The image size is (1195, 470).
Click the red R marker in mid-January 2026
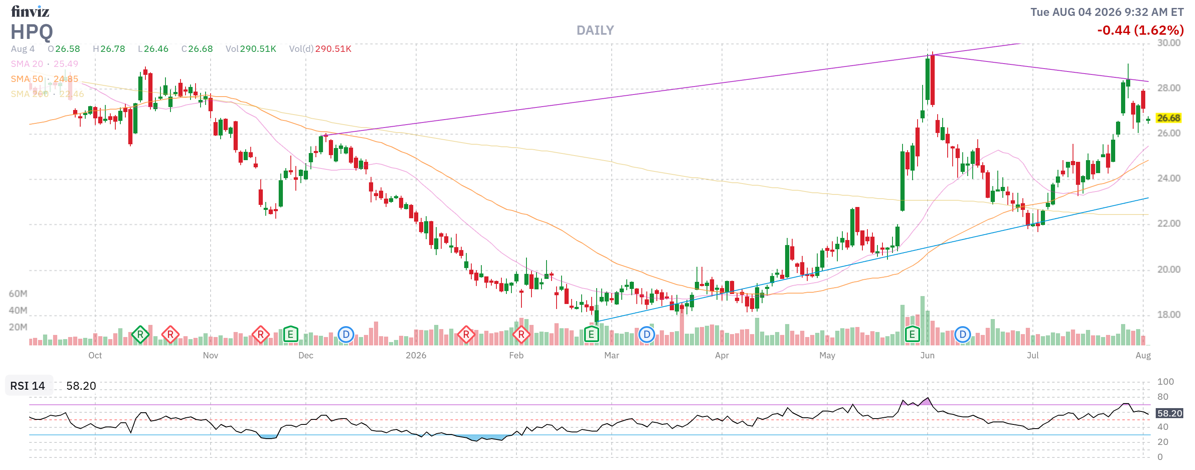point(466,335)
